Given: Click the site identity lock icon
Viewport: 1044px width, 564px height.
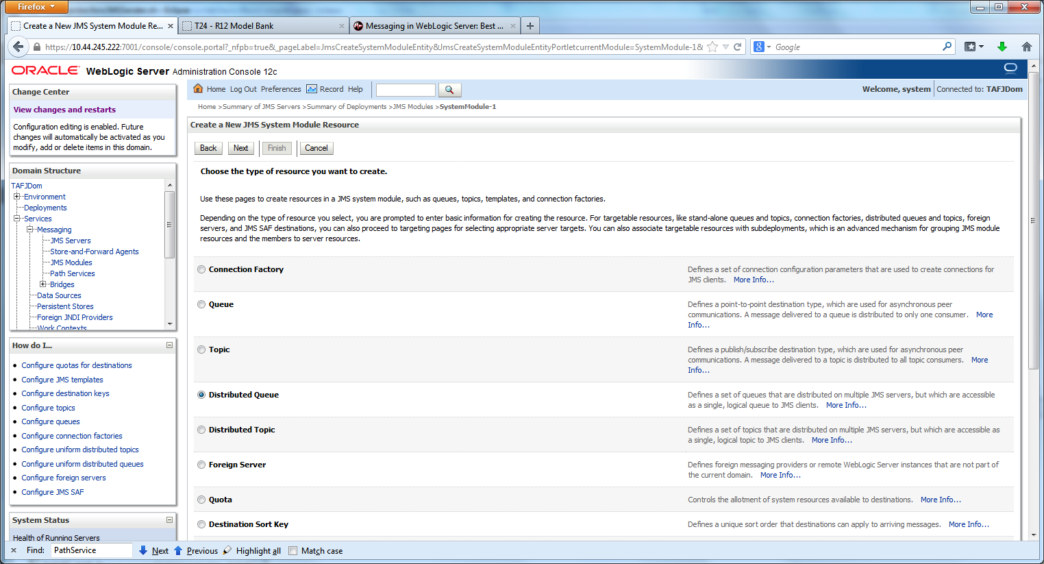Looking at the screenshot, I should coord(37,47).
